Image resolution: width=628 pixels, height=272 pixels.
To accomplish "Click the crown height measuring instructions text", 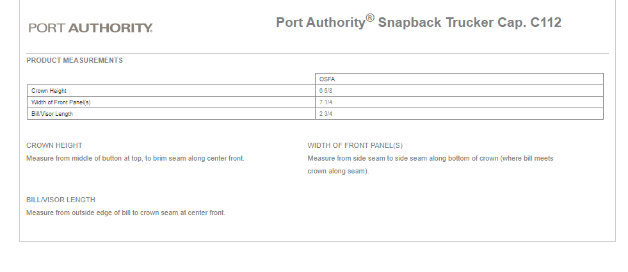I will (135, 158).
